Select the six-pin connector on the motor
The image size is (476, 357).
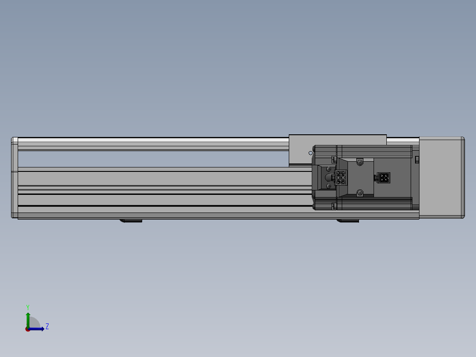(x=341, y=178)
